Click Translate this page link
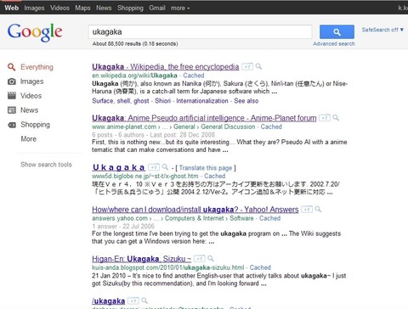 [206, 168]
